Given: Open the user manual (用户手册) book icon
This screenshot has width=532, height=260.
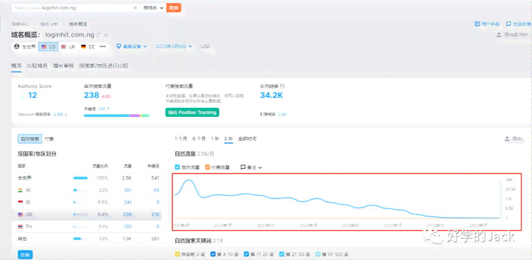Looking at the screenshot, I should pyautogui.click(x=477, y=24).
